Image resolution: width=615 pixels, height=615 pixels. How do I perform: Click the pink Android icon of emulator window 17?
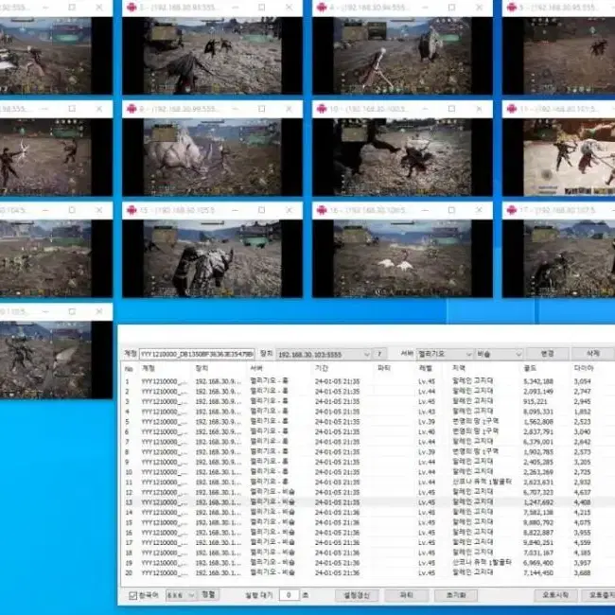tap(512, 210)
